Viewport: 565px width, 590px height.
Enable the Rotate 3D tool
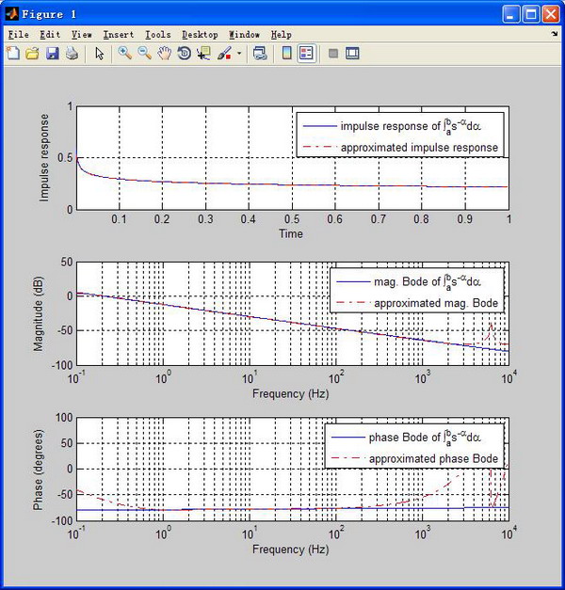coord(185,53)
